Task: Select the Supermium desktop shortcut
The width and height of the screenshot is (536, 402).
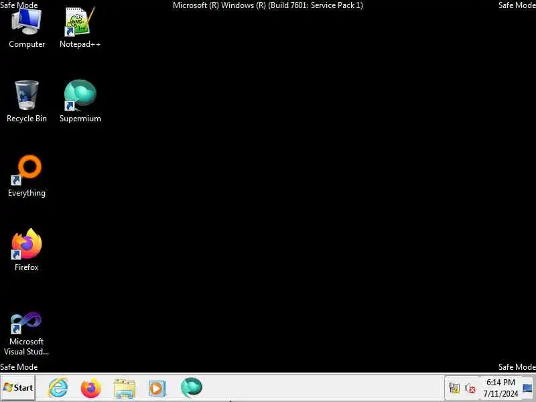Action: click(80, 102)
